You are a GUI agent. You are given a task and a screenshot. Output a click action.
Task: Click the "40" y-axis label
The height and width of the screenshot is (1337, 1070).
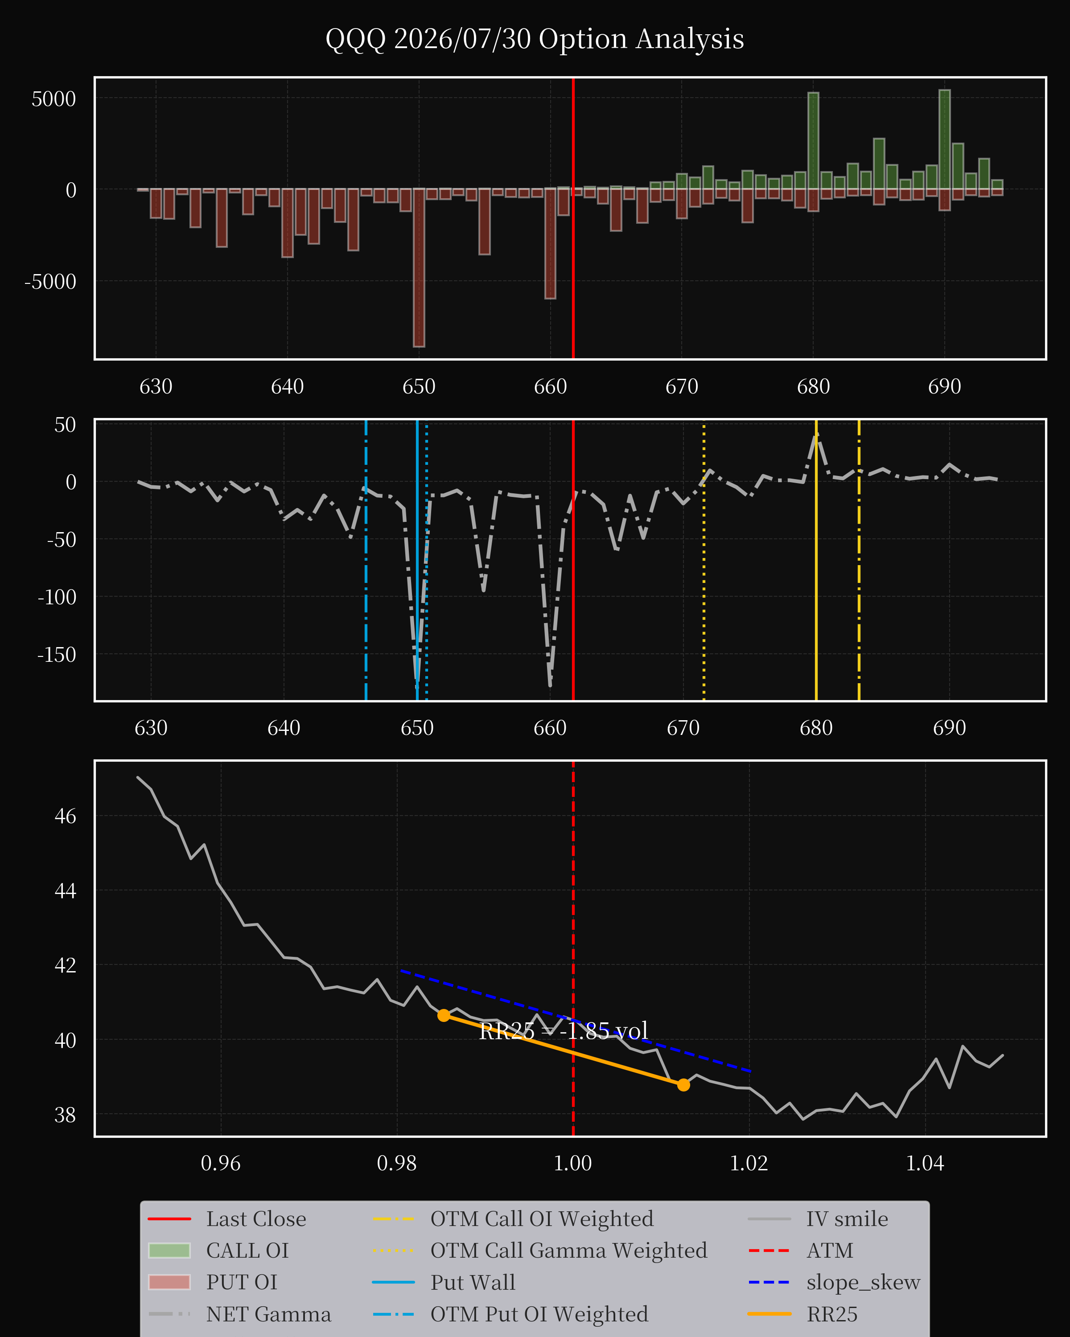(x=65, y=1040)
